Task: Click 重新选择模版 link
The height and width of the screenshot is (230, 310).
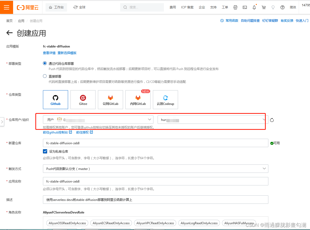Action: pyautogui.click(x=67, y=53)
